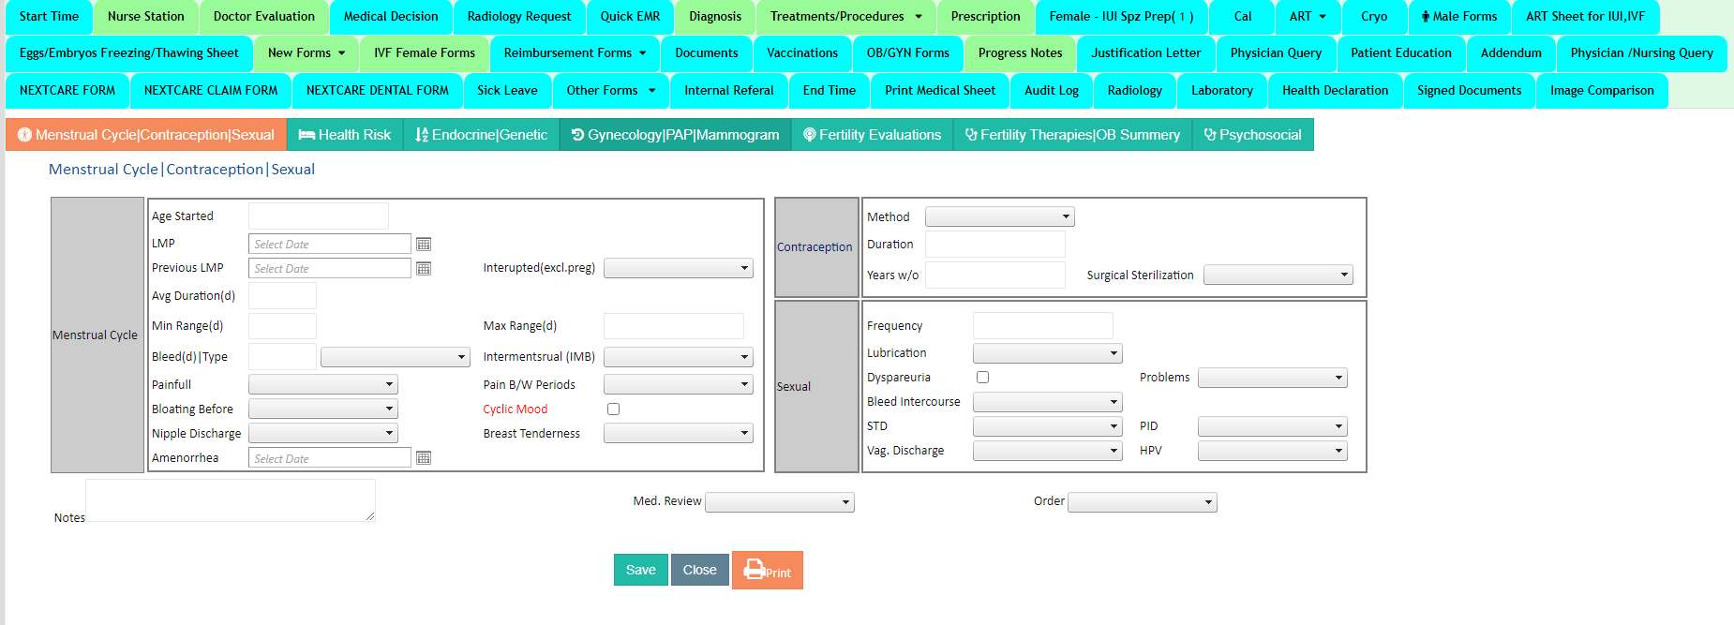Viewport: 1734px width, 625px height.
Task: Expand the PID dropdown
Action: click(x=1272, y=426)
